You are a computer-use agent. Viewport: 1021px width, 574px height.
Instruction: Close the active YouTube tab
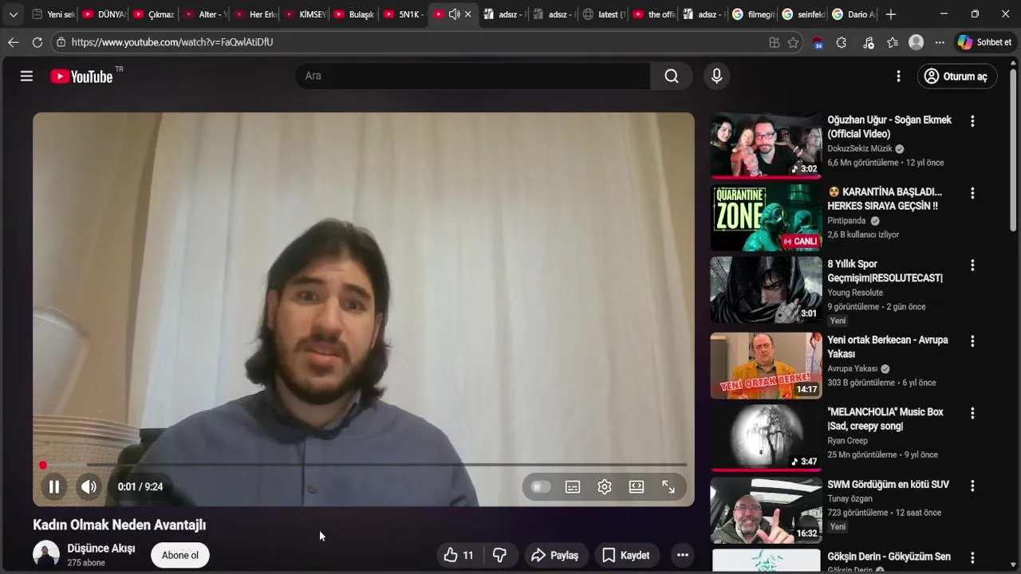[468, 14]
